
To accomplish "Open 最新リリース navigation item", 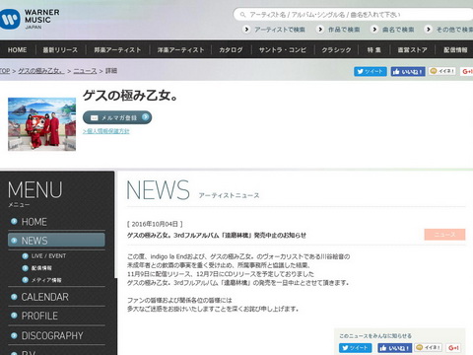I will [x=60, y=50].
